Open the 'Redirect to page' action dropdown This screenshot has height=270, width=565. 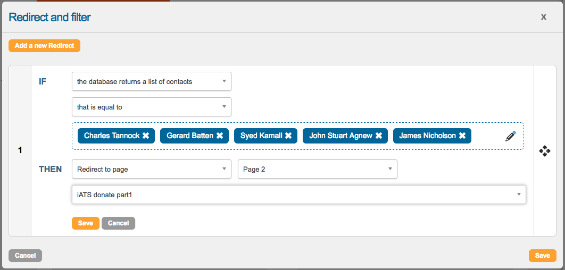[151, 170]
